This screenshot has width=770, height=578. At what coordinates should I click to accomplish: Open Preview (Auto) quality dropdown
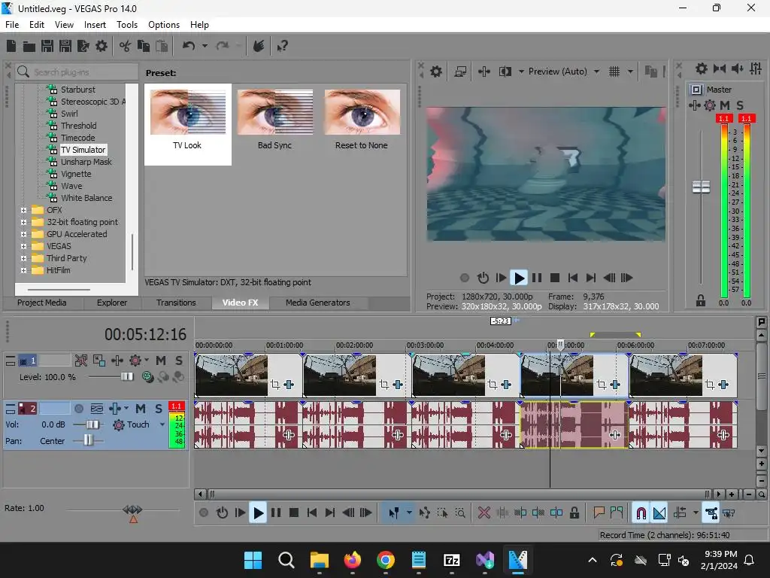(x=596, y=71)
